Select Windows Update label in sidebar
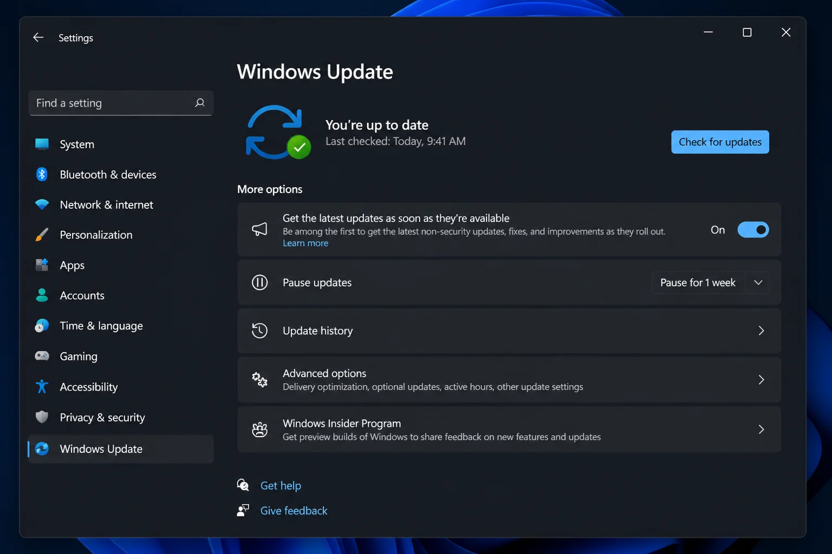832x554 pixels. click(x=101, y=449)
